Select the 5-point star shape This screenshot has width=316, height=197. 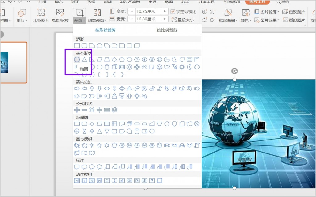(x=99, y=145)
